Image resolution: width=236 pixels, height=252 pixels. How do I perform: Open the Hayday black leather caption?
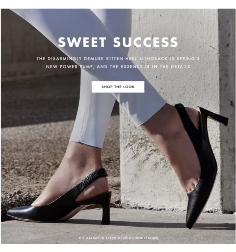pos(118,238)
